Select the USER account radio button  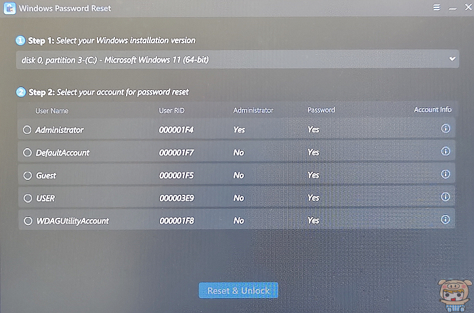coord(27,199)
